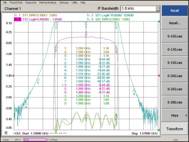Click the teal S21 marker 2 at top left

click(56, 24)
